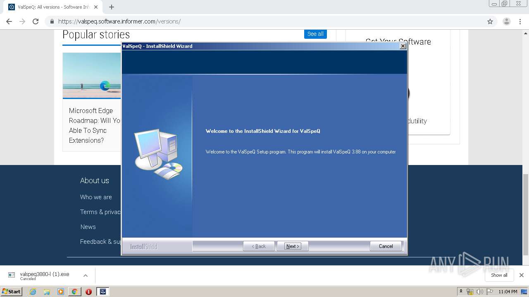
Task: Open the Windows Start menu
Action: (12, 291)
